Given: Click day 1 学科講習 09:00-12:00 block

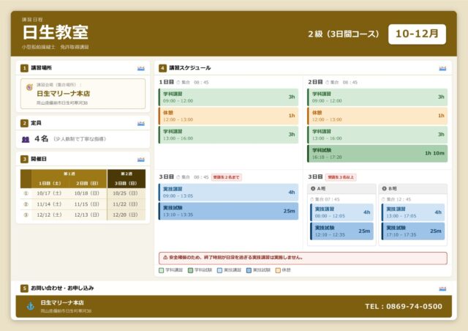Looking at the screenshot, I should click(x=228, y=97).
